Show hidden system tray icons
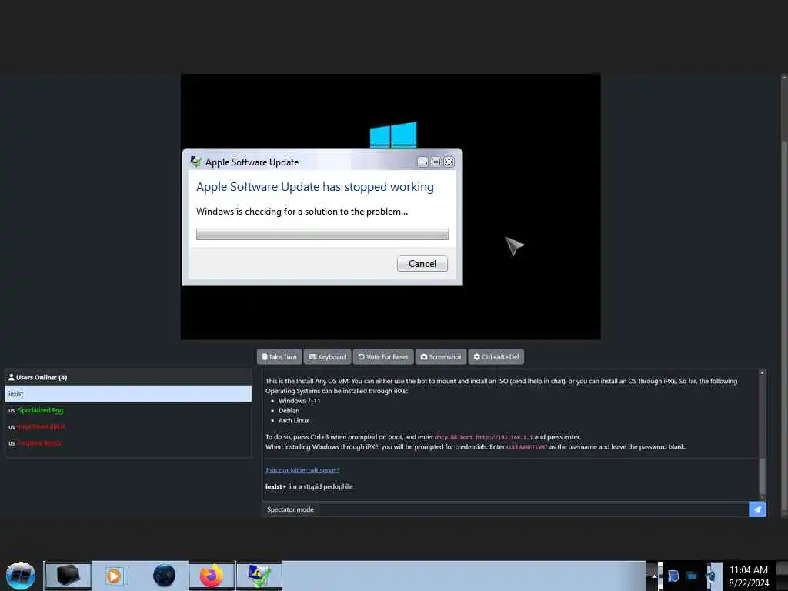Image resolution: width=788 pixels, height=591 pixels. coord(654,576)
